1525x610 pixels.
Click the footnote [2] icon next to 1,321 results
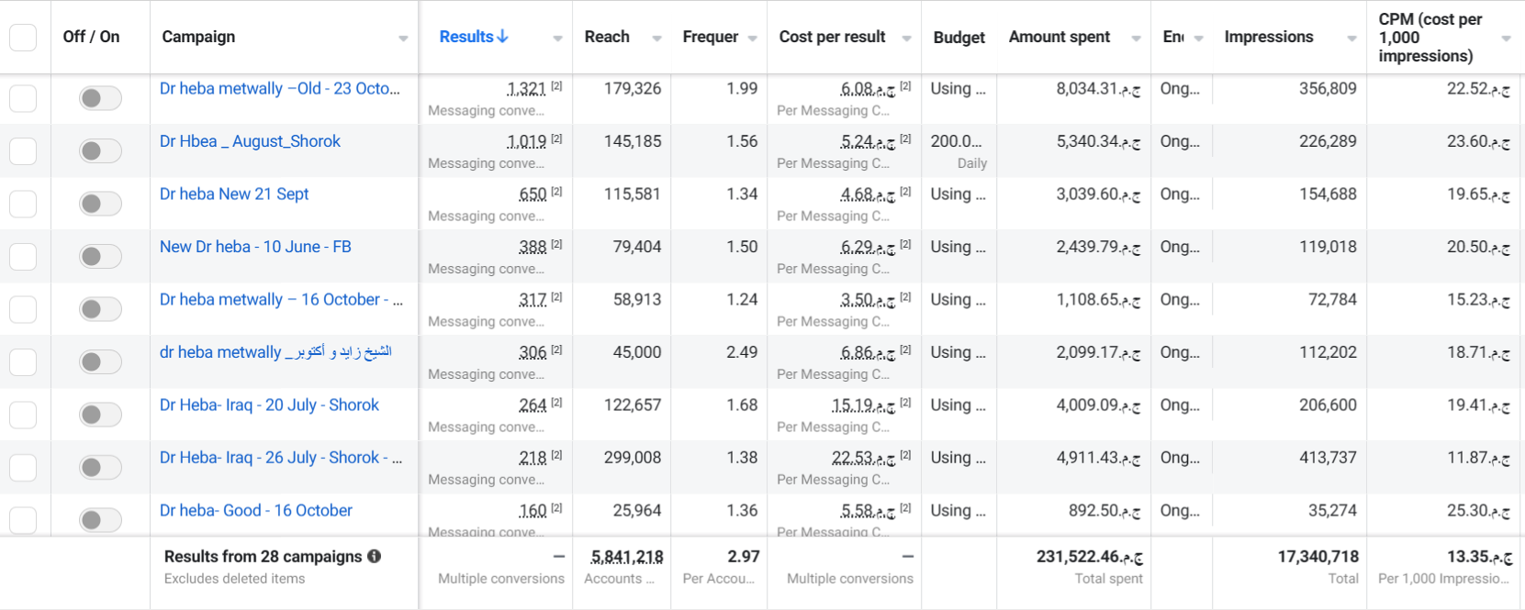556,86
